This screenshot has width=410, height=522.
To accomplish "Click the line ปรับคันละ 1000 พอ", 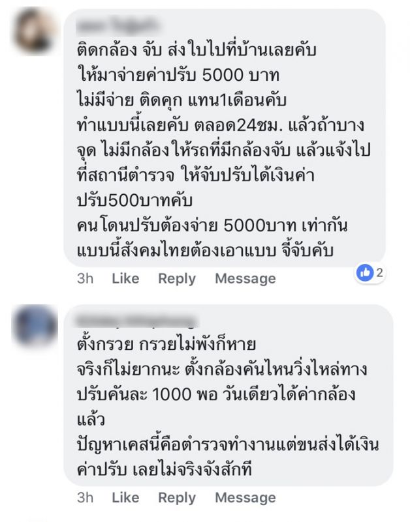I will point(216,394).
